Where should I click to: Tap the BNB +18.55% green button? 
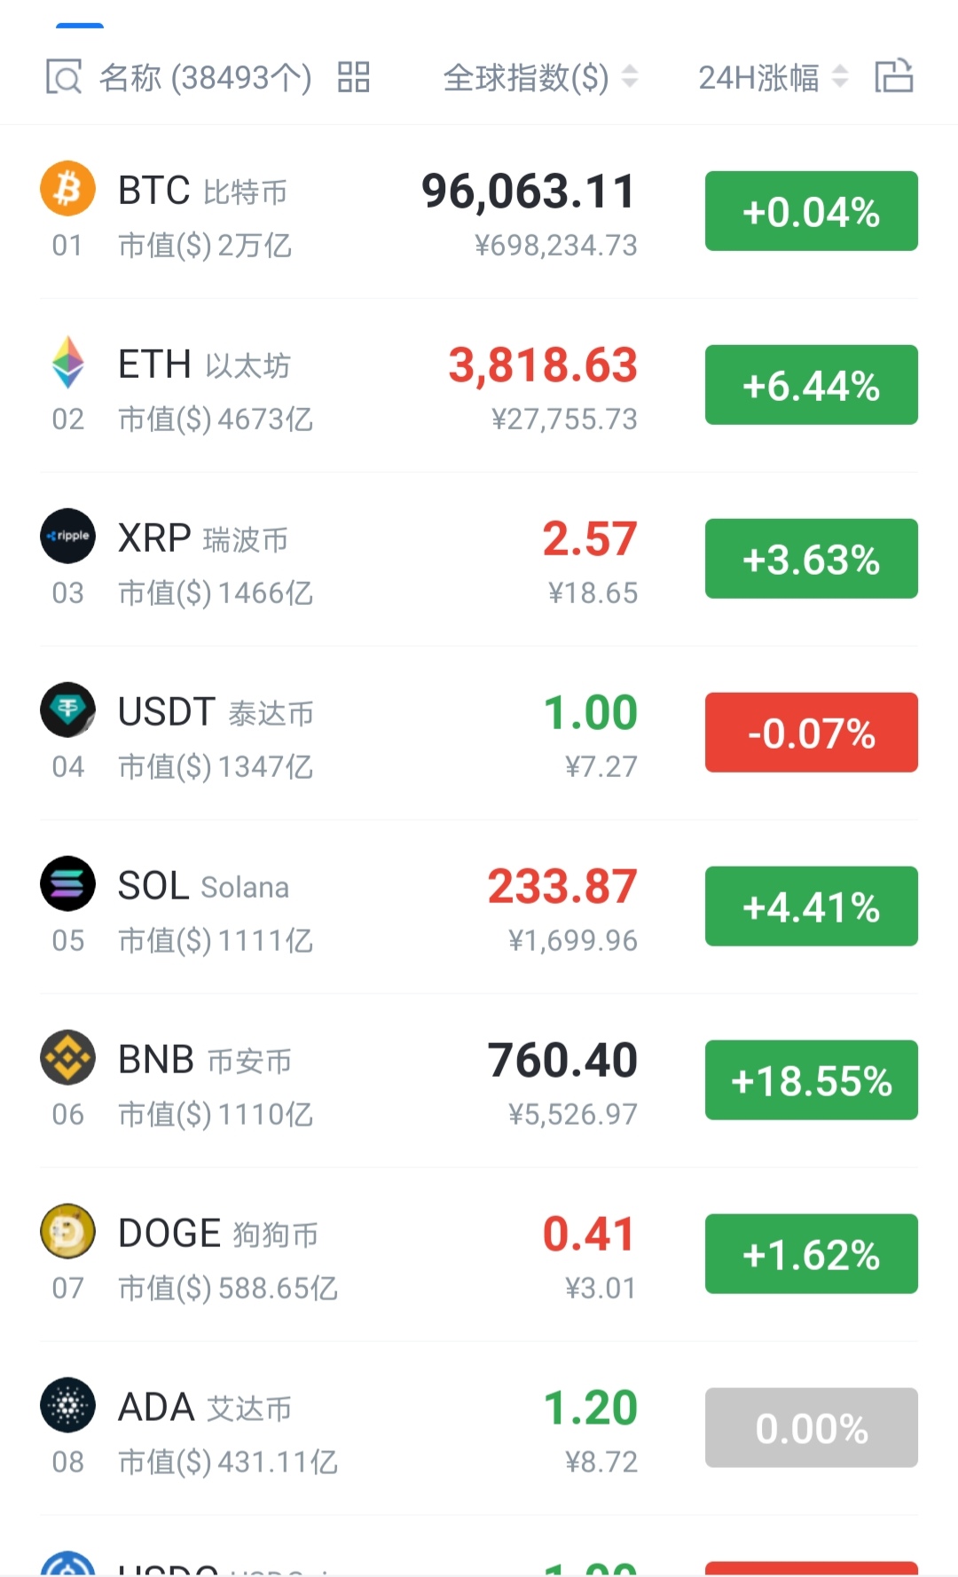(812, 1080)
